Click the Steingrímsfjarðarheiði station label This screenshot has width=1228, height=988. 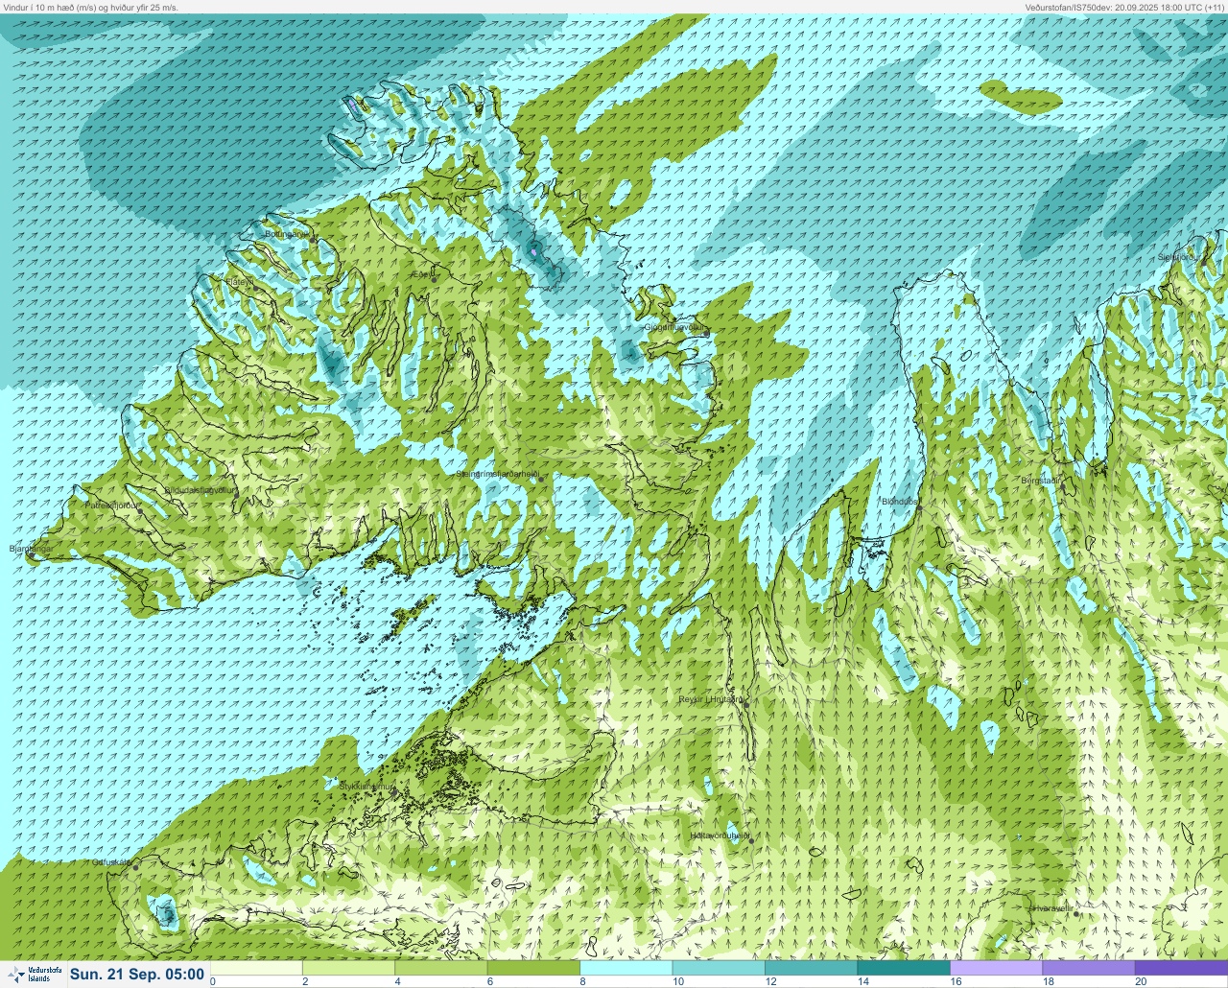coord(497,474)
